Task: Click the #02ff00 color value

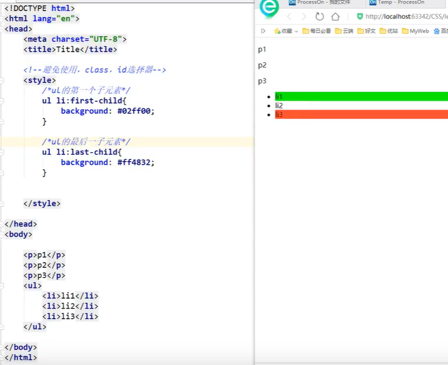Action: tap(134, 111)
